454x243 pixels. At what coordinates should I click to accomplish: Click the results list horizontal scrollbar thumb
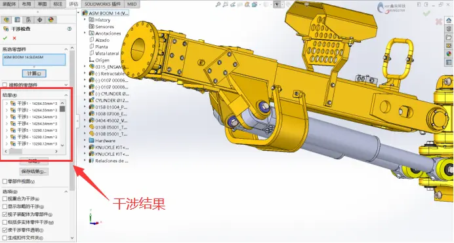pos(16,151)
